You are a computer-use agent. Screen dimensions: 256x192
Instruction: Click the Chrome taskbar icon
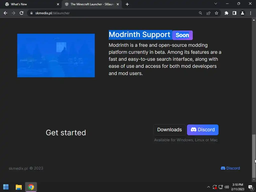pyautogui.click(x=31, y=187)
